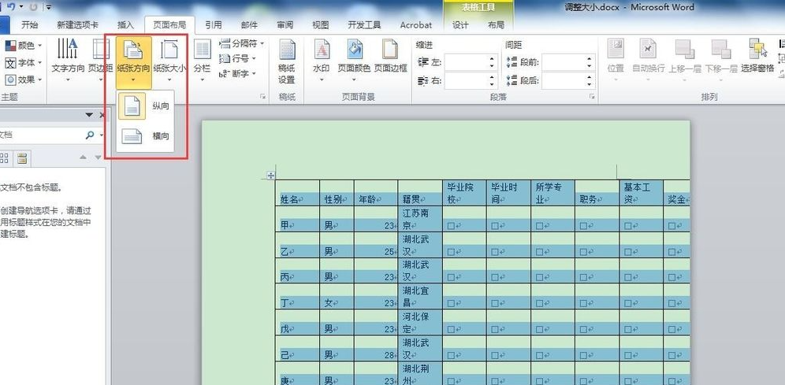Open the 段落 paragraph dialog launcher

pyautogui.click(x=592, y=97)
